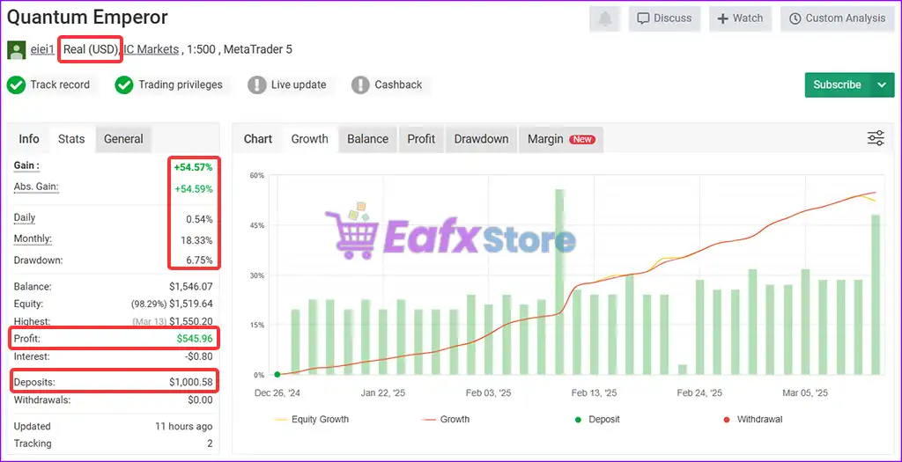Click the Live update warning icon

tap(256, 85)
